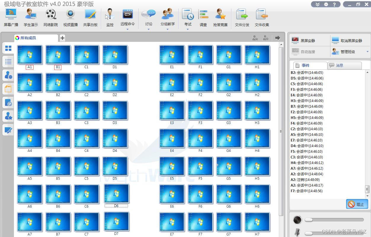The width and height of the screenshot is (371, 237).
Task: Select event 'F7: 会话中!(14:48:56)'
Action: coord(307,191)
